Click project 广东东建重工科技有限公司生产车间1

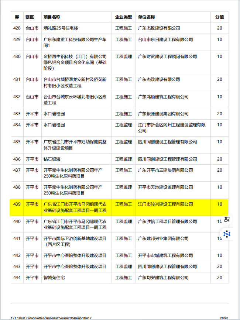click(x=75, y=42)
